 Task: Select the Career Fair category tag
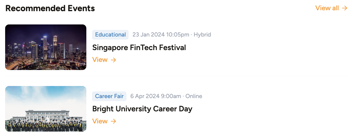(109, 96)
